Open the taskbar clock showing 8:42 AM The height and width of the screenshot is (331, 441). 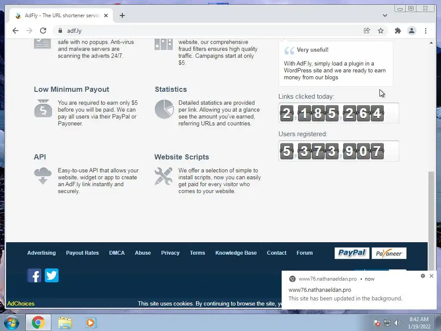pos(419,323)
